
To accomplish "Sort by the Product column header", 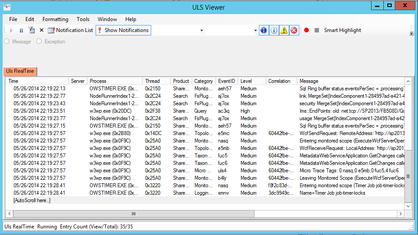I will point(181,81).
